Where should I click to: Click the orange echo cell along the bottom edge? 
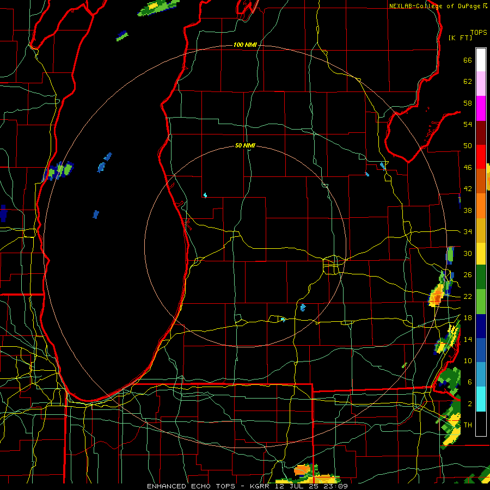(x=302, y=470)
